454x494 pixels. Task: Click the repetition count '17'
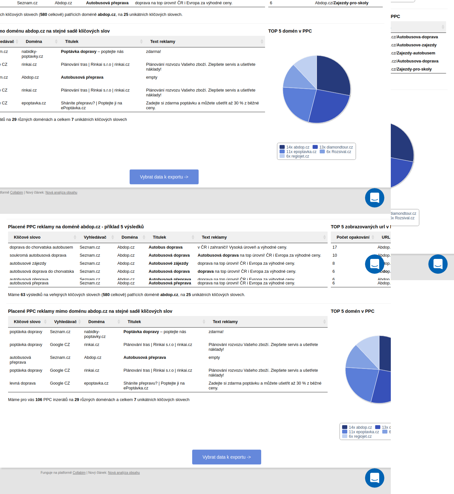pyautogui.click(x=335, y=247)
